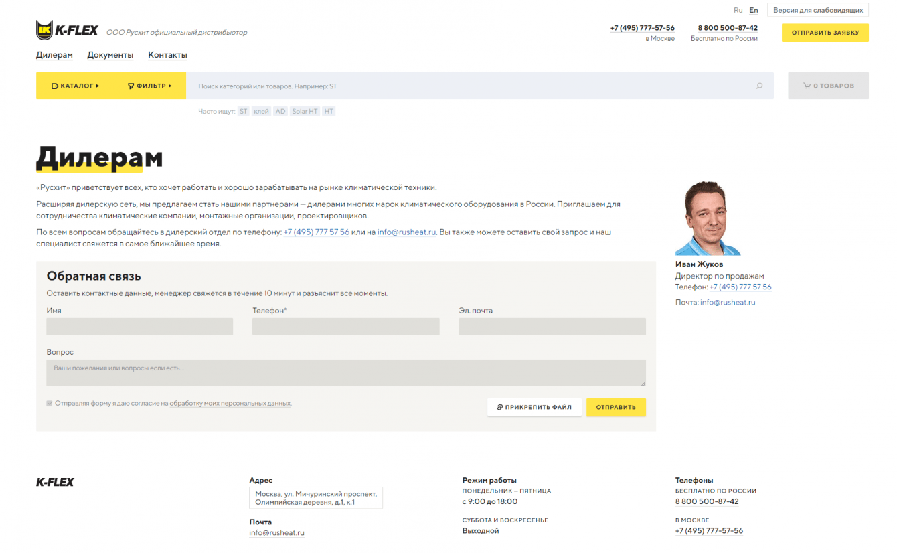Viewport: 897px width, 553px height.
Task: Select frequent search tag AD
Action: [280, 111]
